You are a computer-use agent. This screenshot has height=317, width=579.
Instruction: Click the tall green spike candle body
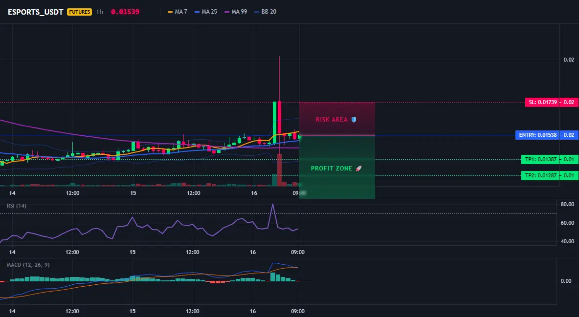(275, 123)
